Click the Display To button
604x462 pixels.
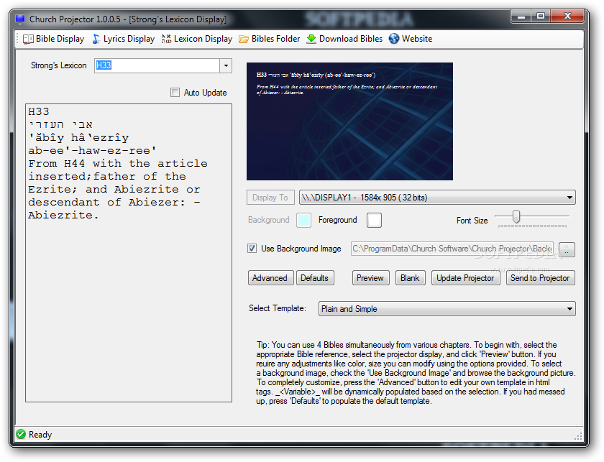[x=270, y=198]
